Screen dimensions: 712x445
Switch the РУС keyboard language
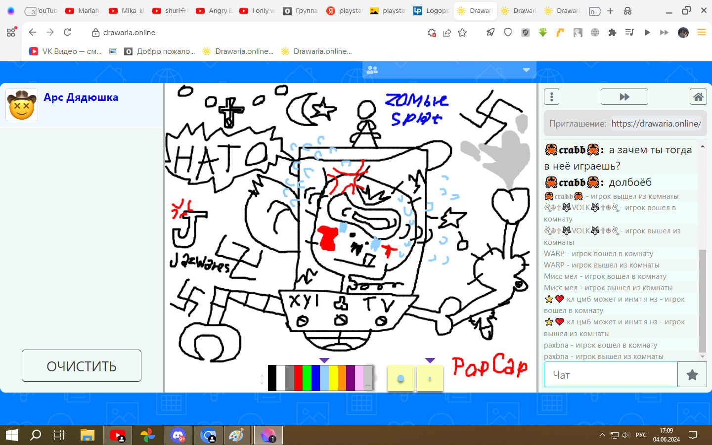[641, 435]
